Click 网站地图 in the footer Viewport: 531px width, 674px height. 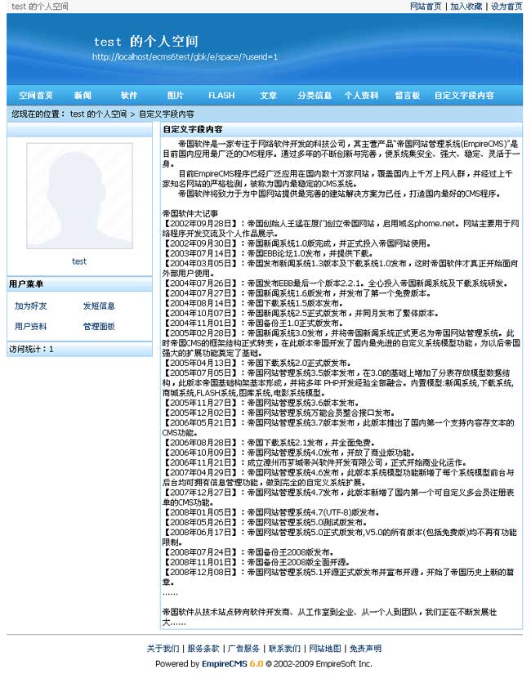(325, 649)
